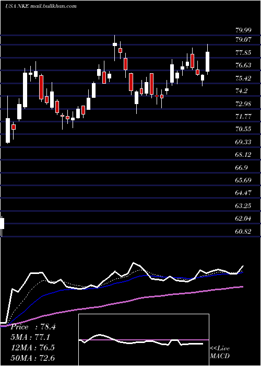Click the 64.47 price axis label
261x366 pixels.
click(244, 193)
